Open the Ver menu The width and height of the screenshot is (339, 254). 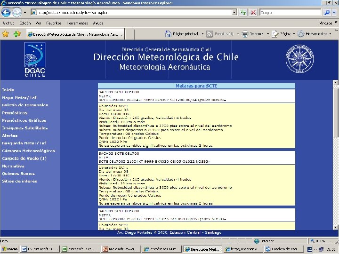(x=39, y=23)
